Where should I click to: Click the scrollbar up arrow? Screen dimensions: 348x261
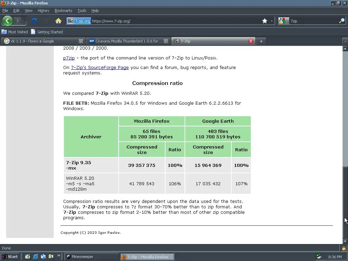(345, 49)
